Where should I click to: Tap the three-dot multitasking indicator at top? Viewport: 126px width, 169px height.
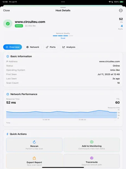(x=63, y=2)
